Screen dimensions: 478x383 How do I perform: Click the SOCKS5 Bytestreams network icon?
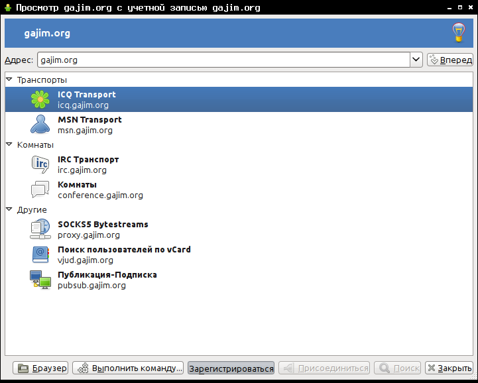pos(40,229)
